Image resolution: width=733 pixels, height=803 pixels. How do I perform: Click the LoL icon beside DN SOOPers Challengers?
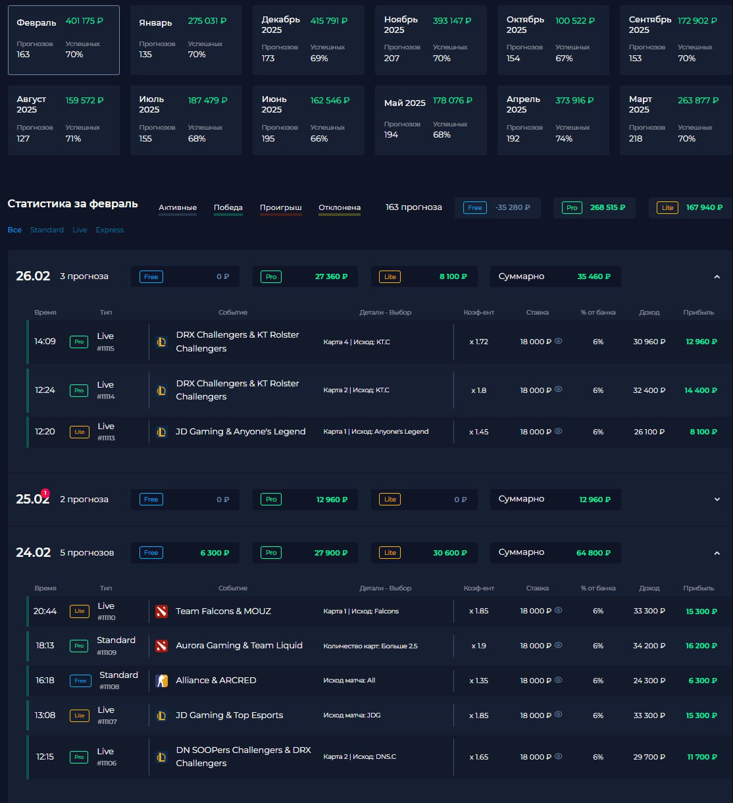(161, 757)
